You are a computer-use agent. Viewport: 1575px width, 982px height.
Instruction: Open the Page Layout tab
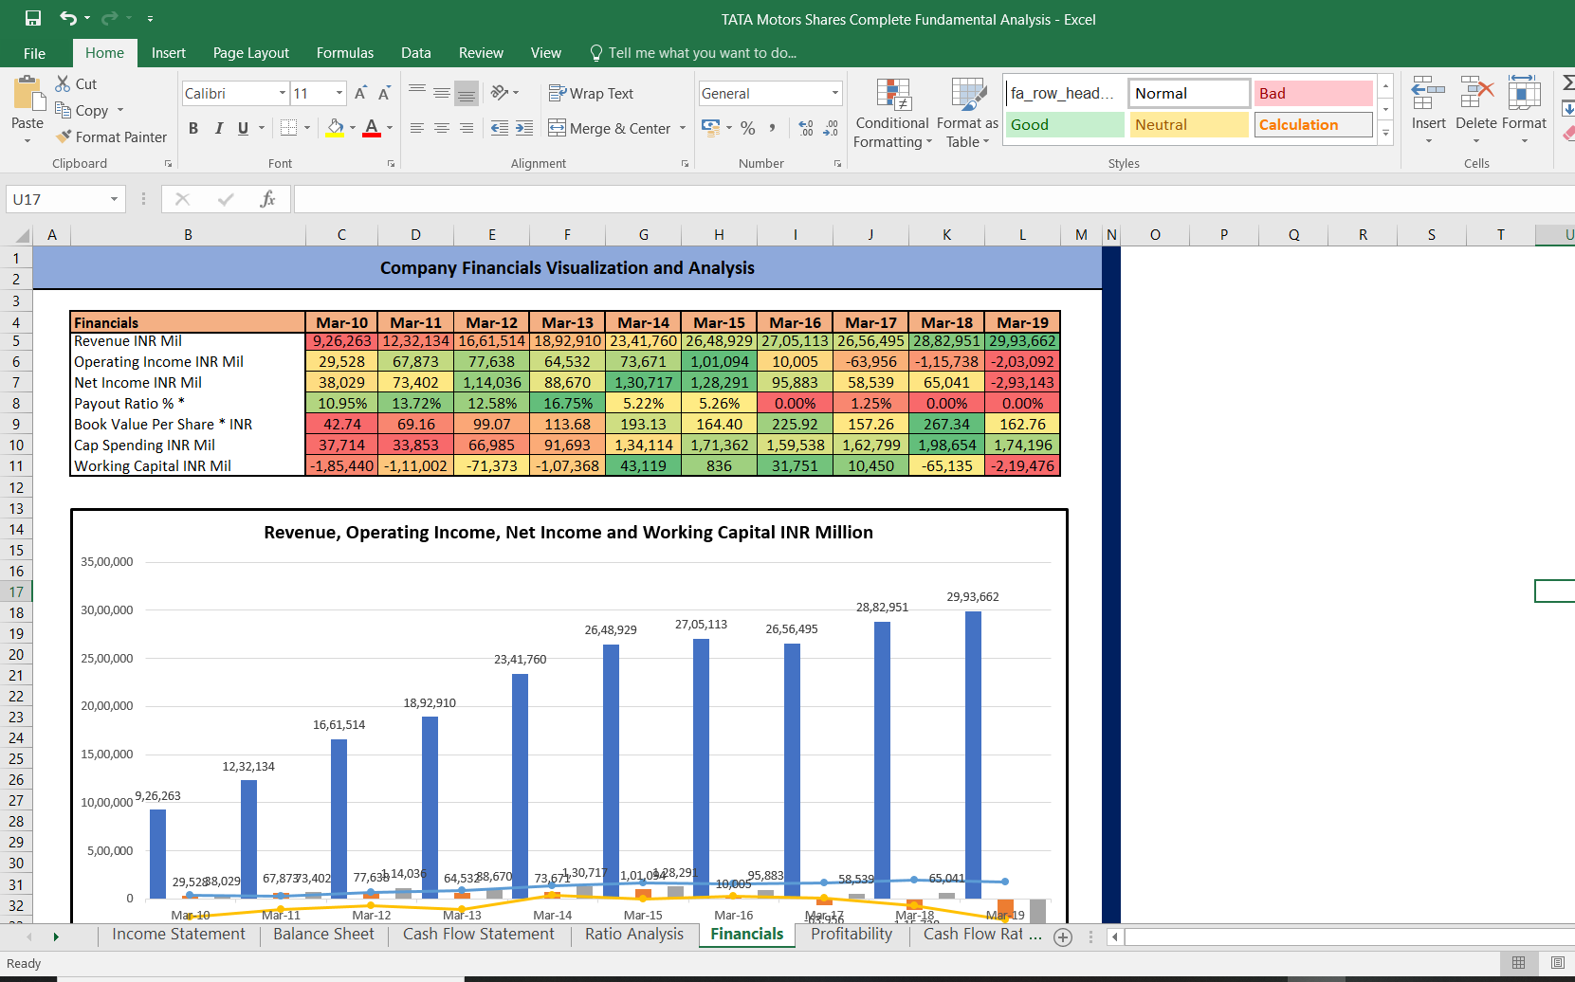251,53
